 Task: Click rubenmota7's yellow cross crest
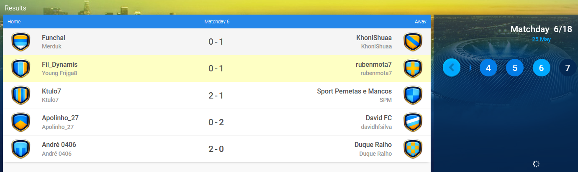pyautogui.click(x=413, y=68)
